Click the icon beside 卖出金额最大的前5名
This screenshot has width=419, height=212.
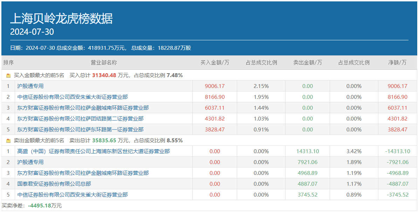click(8, 141)
